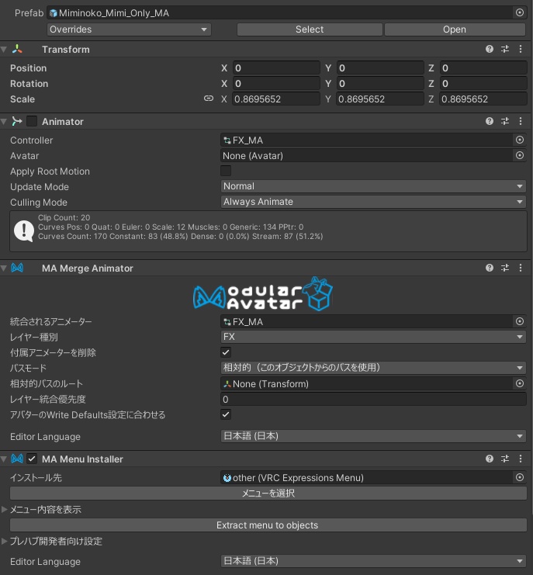Collapse the Transform component foldout

[4, 49]
